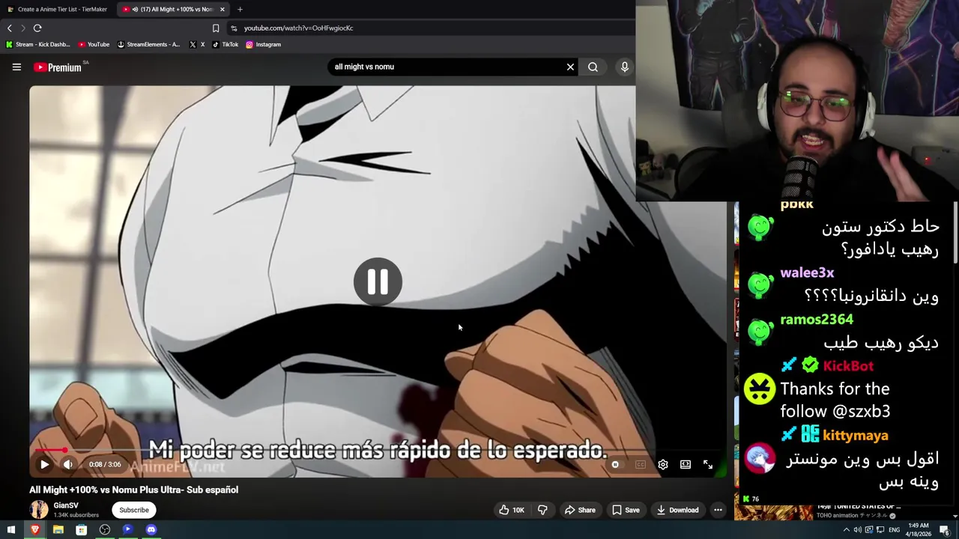959x539 pixels.
Task: Switch to the TierMaker anime tier list tab
Action: 58,9
